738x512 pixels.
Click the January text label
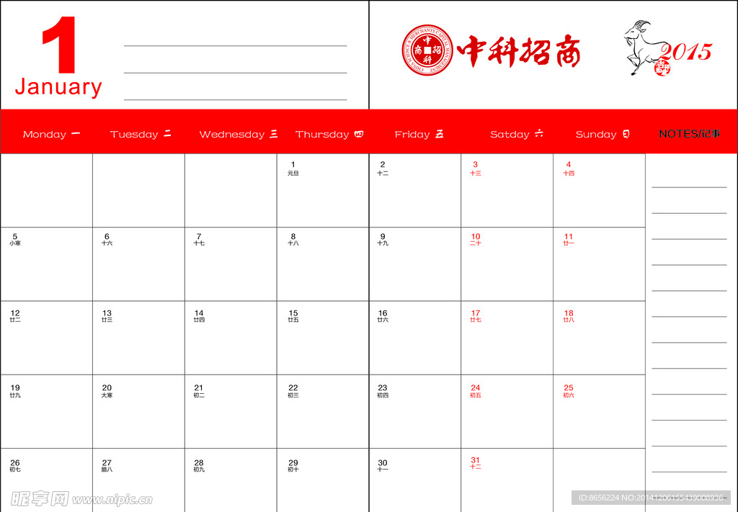(58, 87)
